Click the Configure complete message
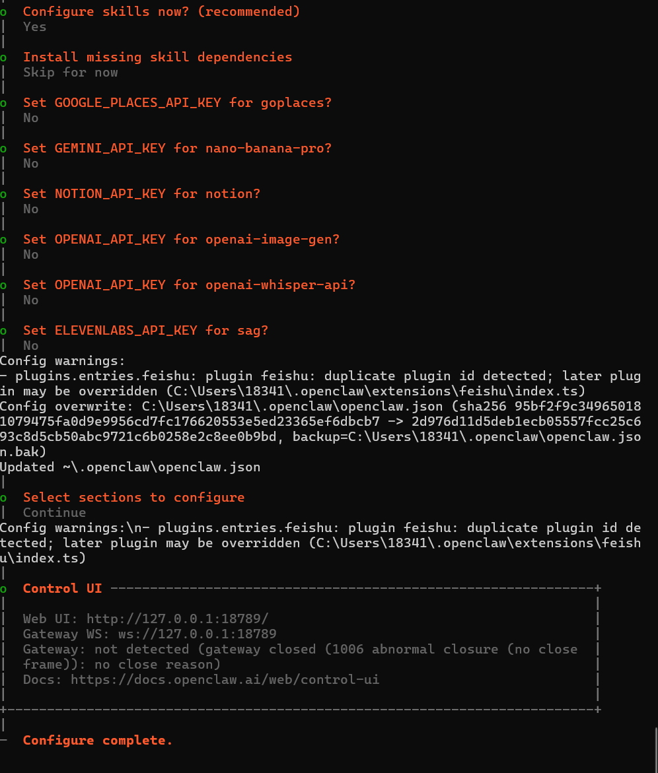This screenshot has width=658, height=773. point(98,741)
